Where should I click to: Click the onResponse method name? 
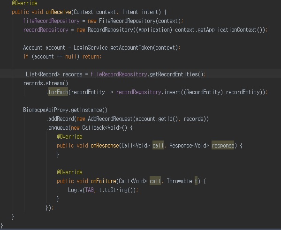coord(105,146)
